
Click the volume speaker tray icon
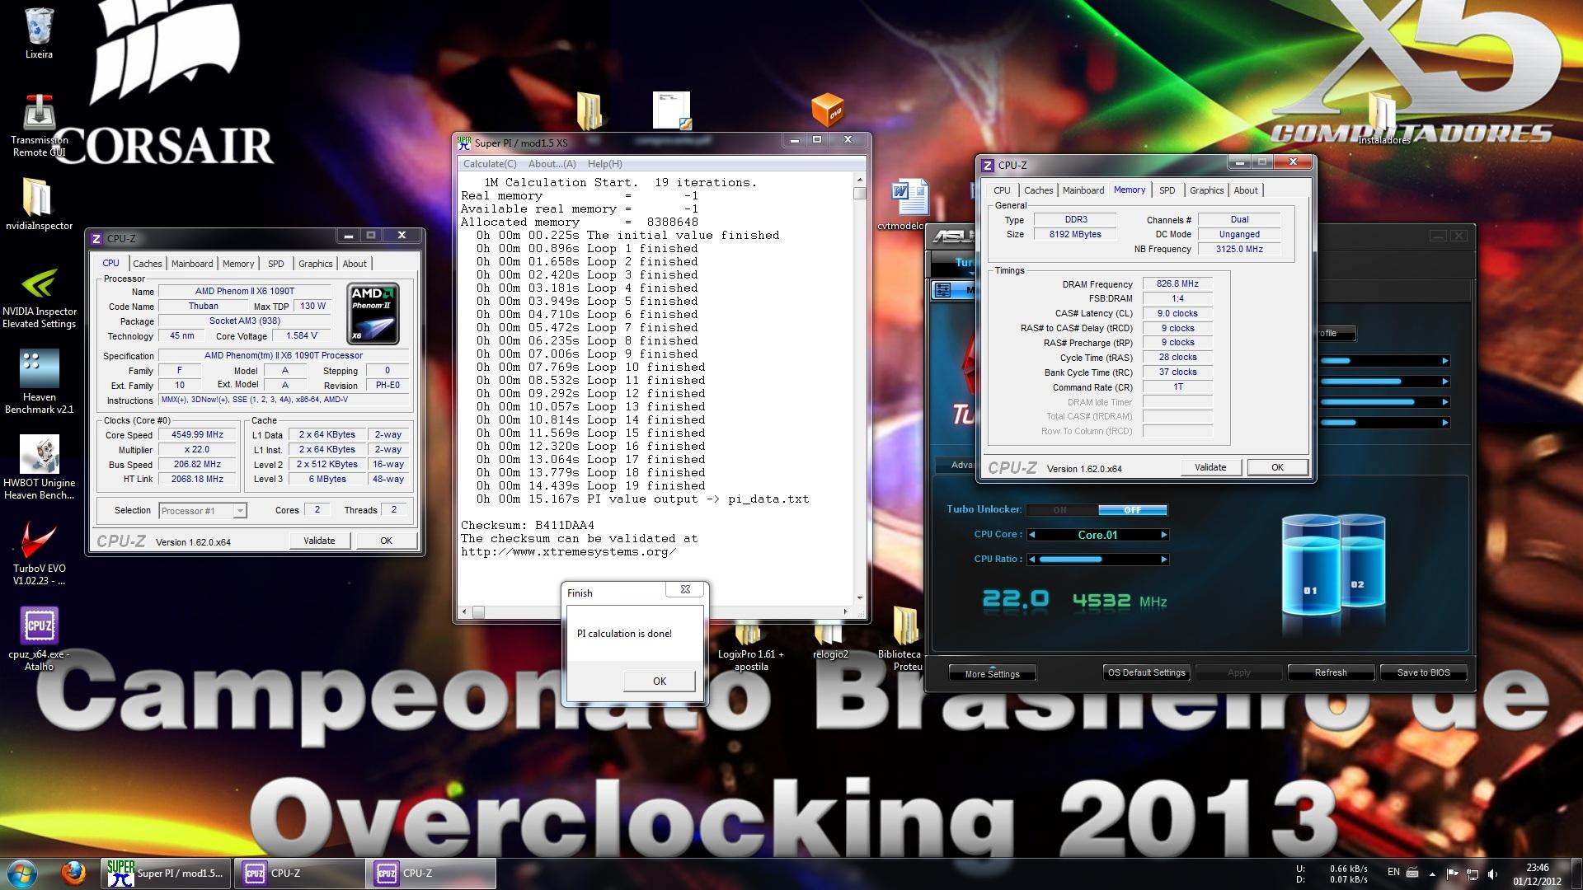(x=1493, y=874)
